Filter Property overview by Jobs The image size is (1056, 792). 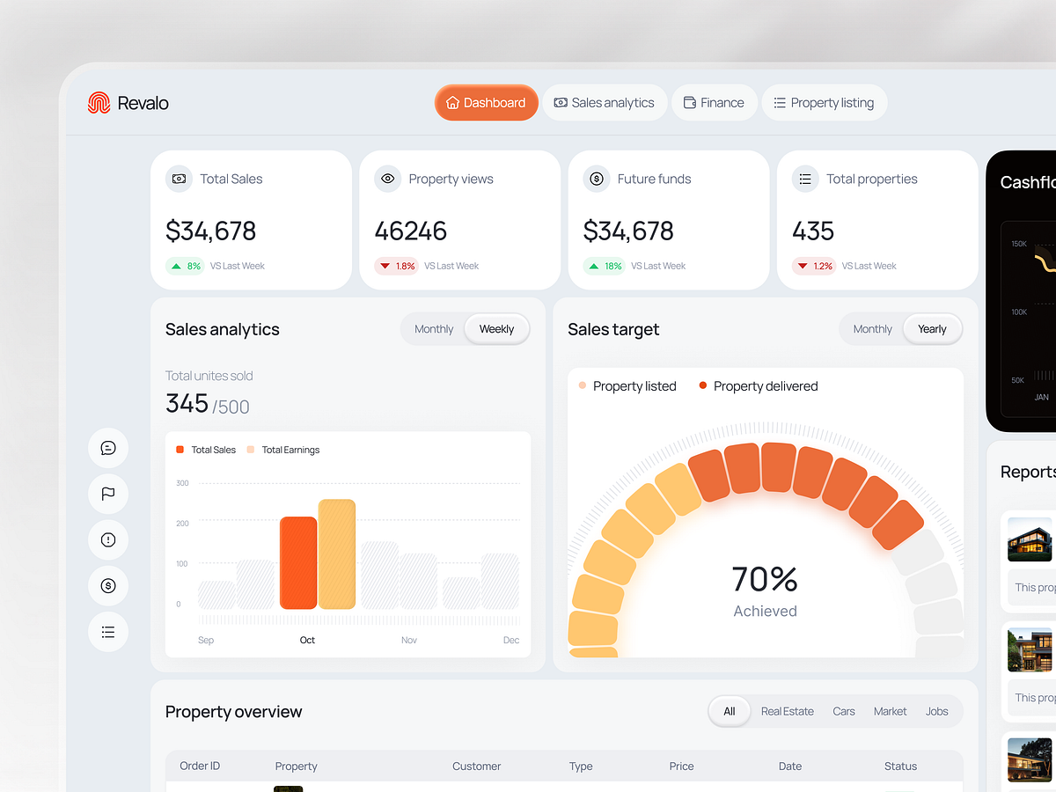[937, 711]
